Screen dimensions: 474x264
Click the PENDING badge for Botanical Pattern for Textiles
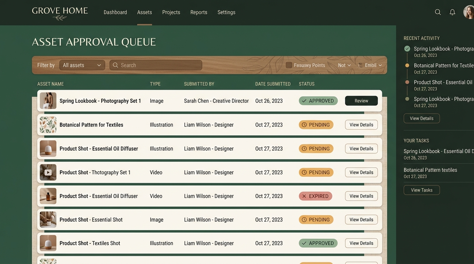pos(316,125)
